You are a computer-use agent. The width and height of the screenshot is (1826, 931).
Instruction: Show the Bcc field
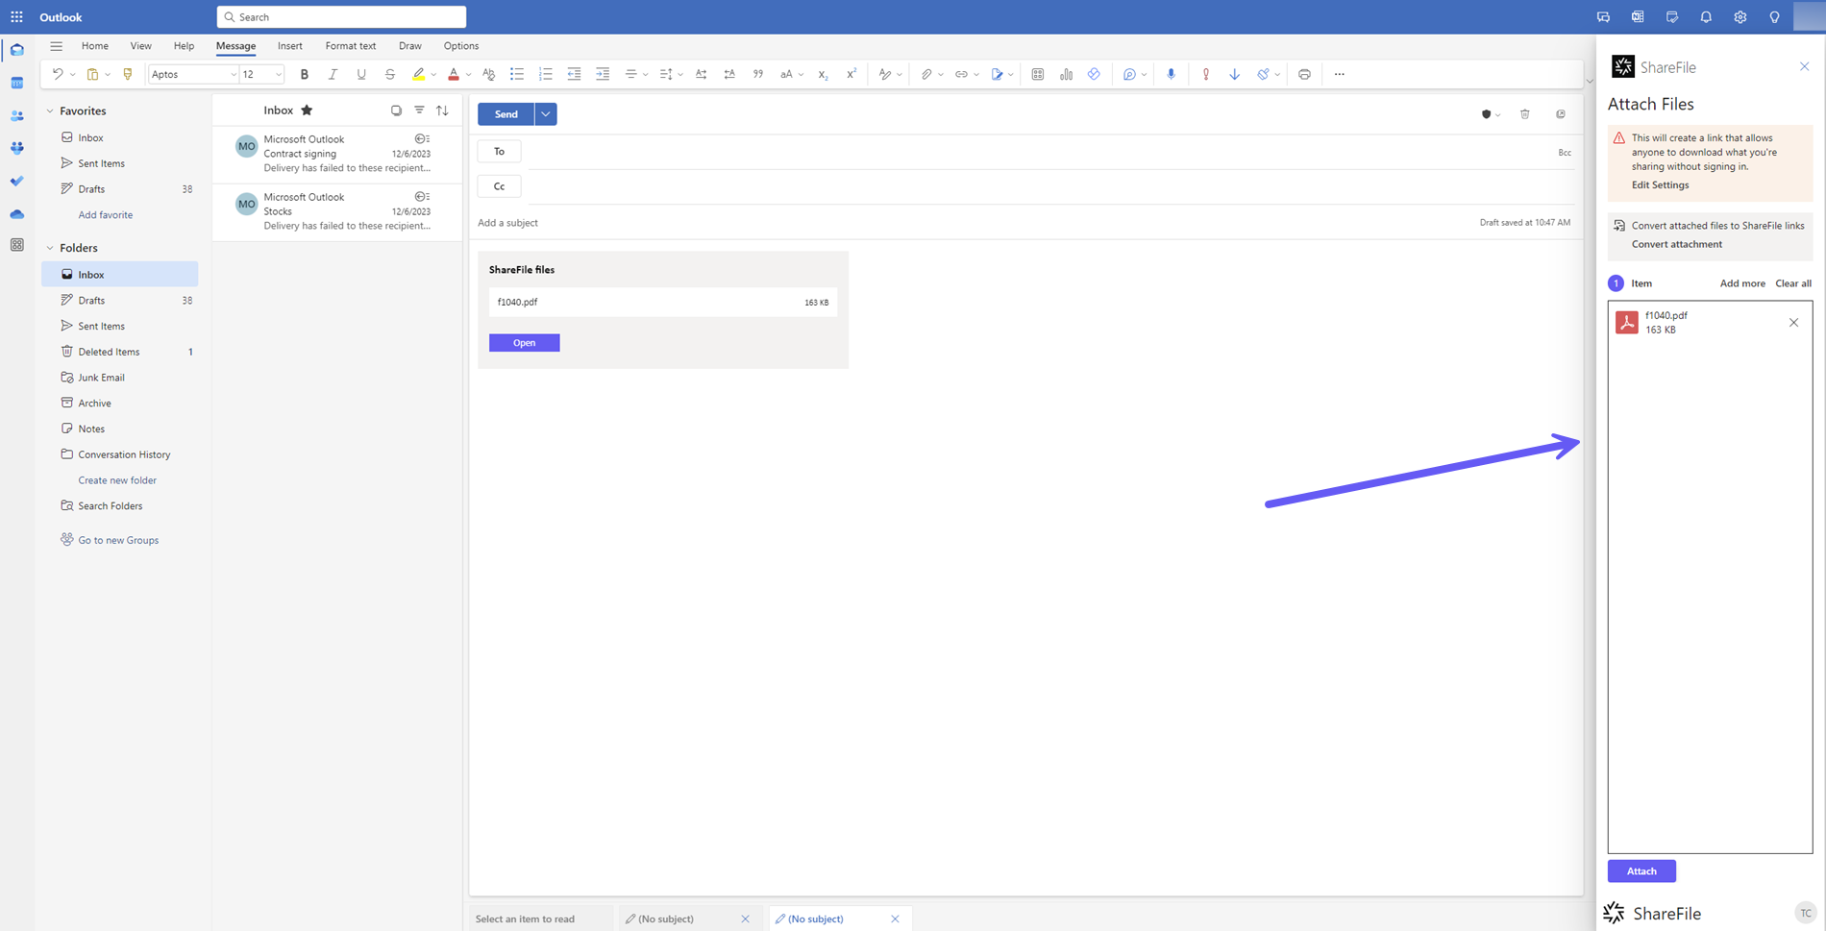(x=1565, y=153)
